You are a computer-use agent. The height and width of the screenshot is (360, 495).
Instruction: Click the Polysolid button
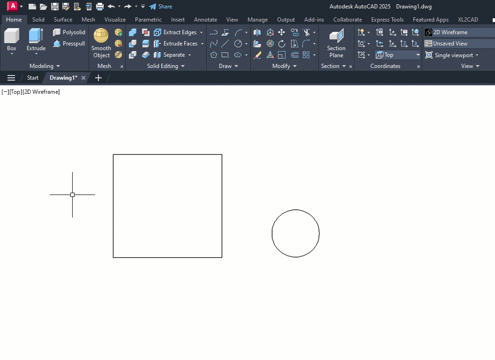point(69,32)
